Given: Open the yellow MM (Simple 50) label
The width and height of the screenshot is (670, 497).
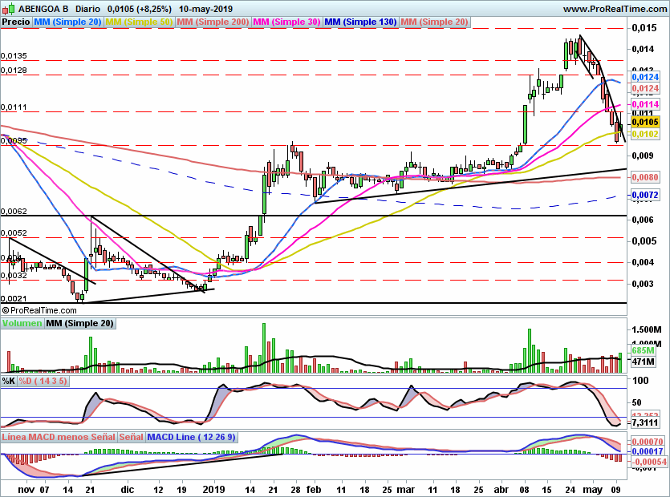Looking at the screenshot, I should click(139, 22).
